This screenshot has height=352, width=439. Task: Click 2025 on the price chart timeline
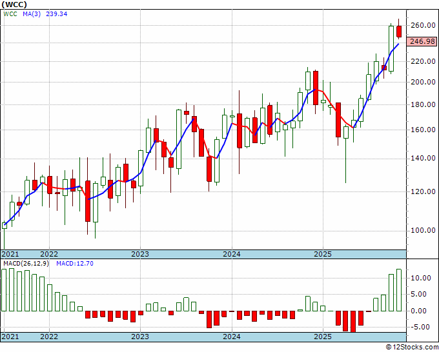pyautogui.click(x=323, y=254)
